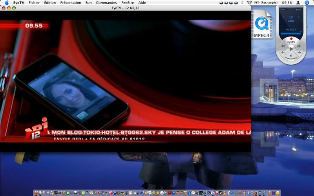Image resolution: width=314 pixels, height=196 pixels.
Task: Open the Commandes menu
Action: point(106,3)
